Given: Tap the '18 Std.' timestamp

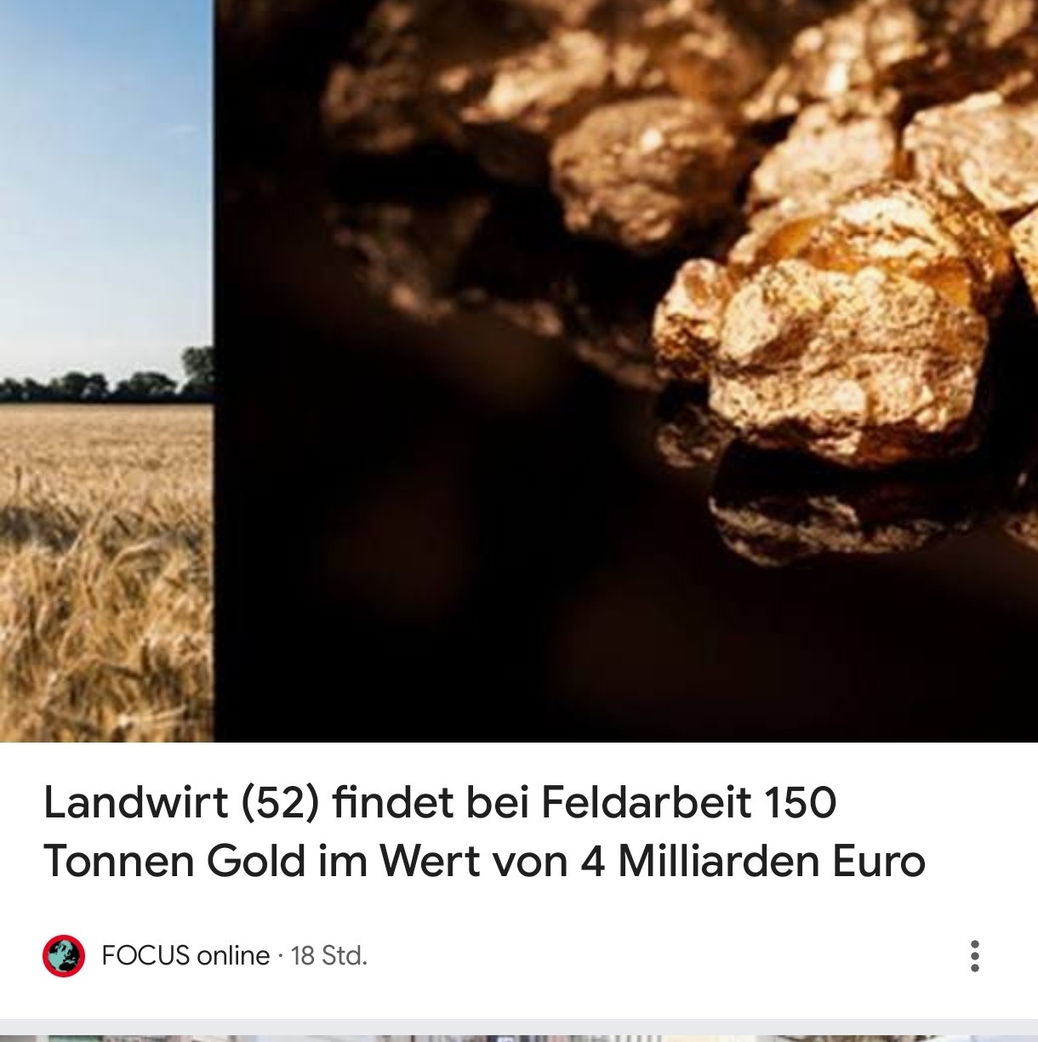Looking at the screenshot, I should click(x=329, y=956).
